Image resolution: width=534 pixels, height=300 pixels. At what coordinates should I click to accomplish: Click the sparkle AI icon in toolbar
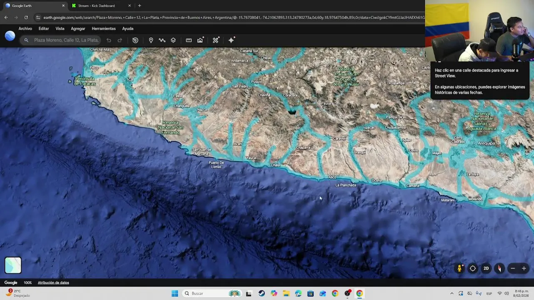pos(231,40)
